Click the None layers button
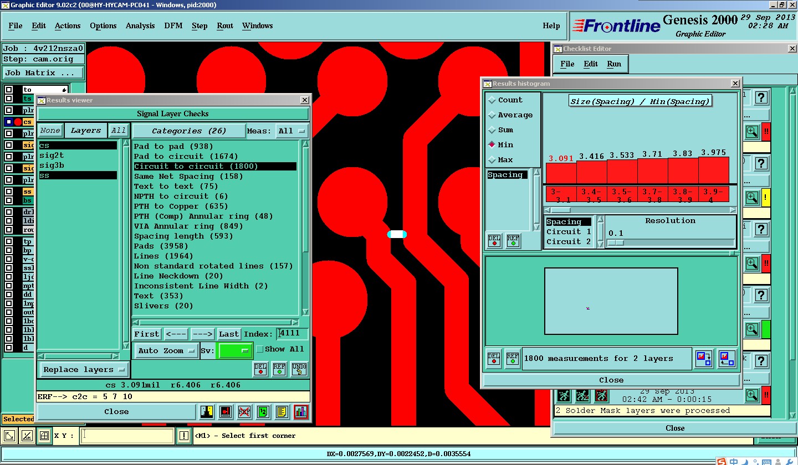The image size is (798, 465). pyautogui.click(x=50, y=131)
